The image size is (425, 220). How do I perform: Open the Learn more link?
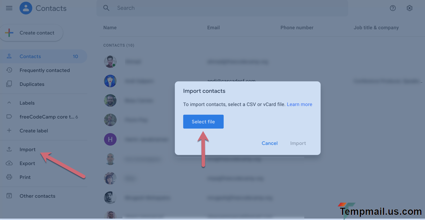point(299,104)
